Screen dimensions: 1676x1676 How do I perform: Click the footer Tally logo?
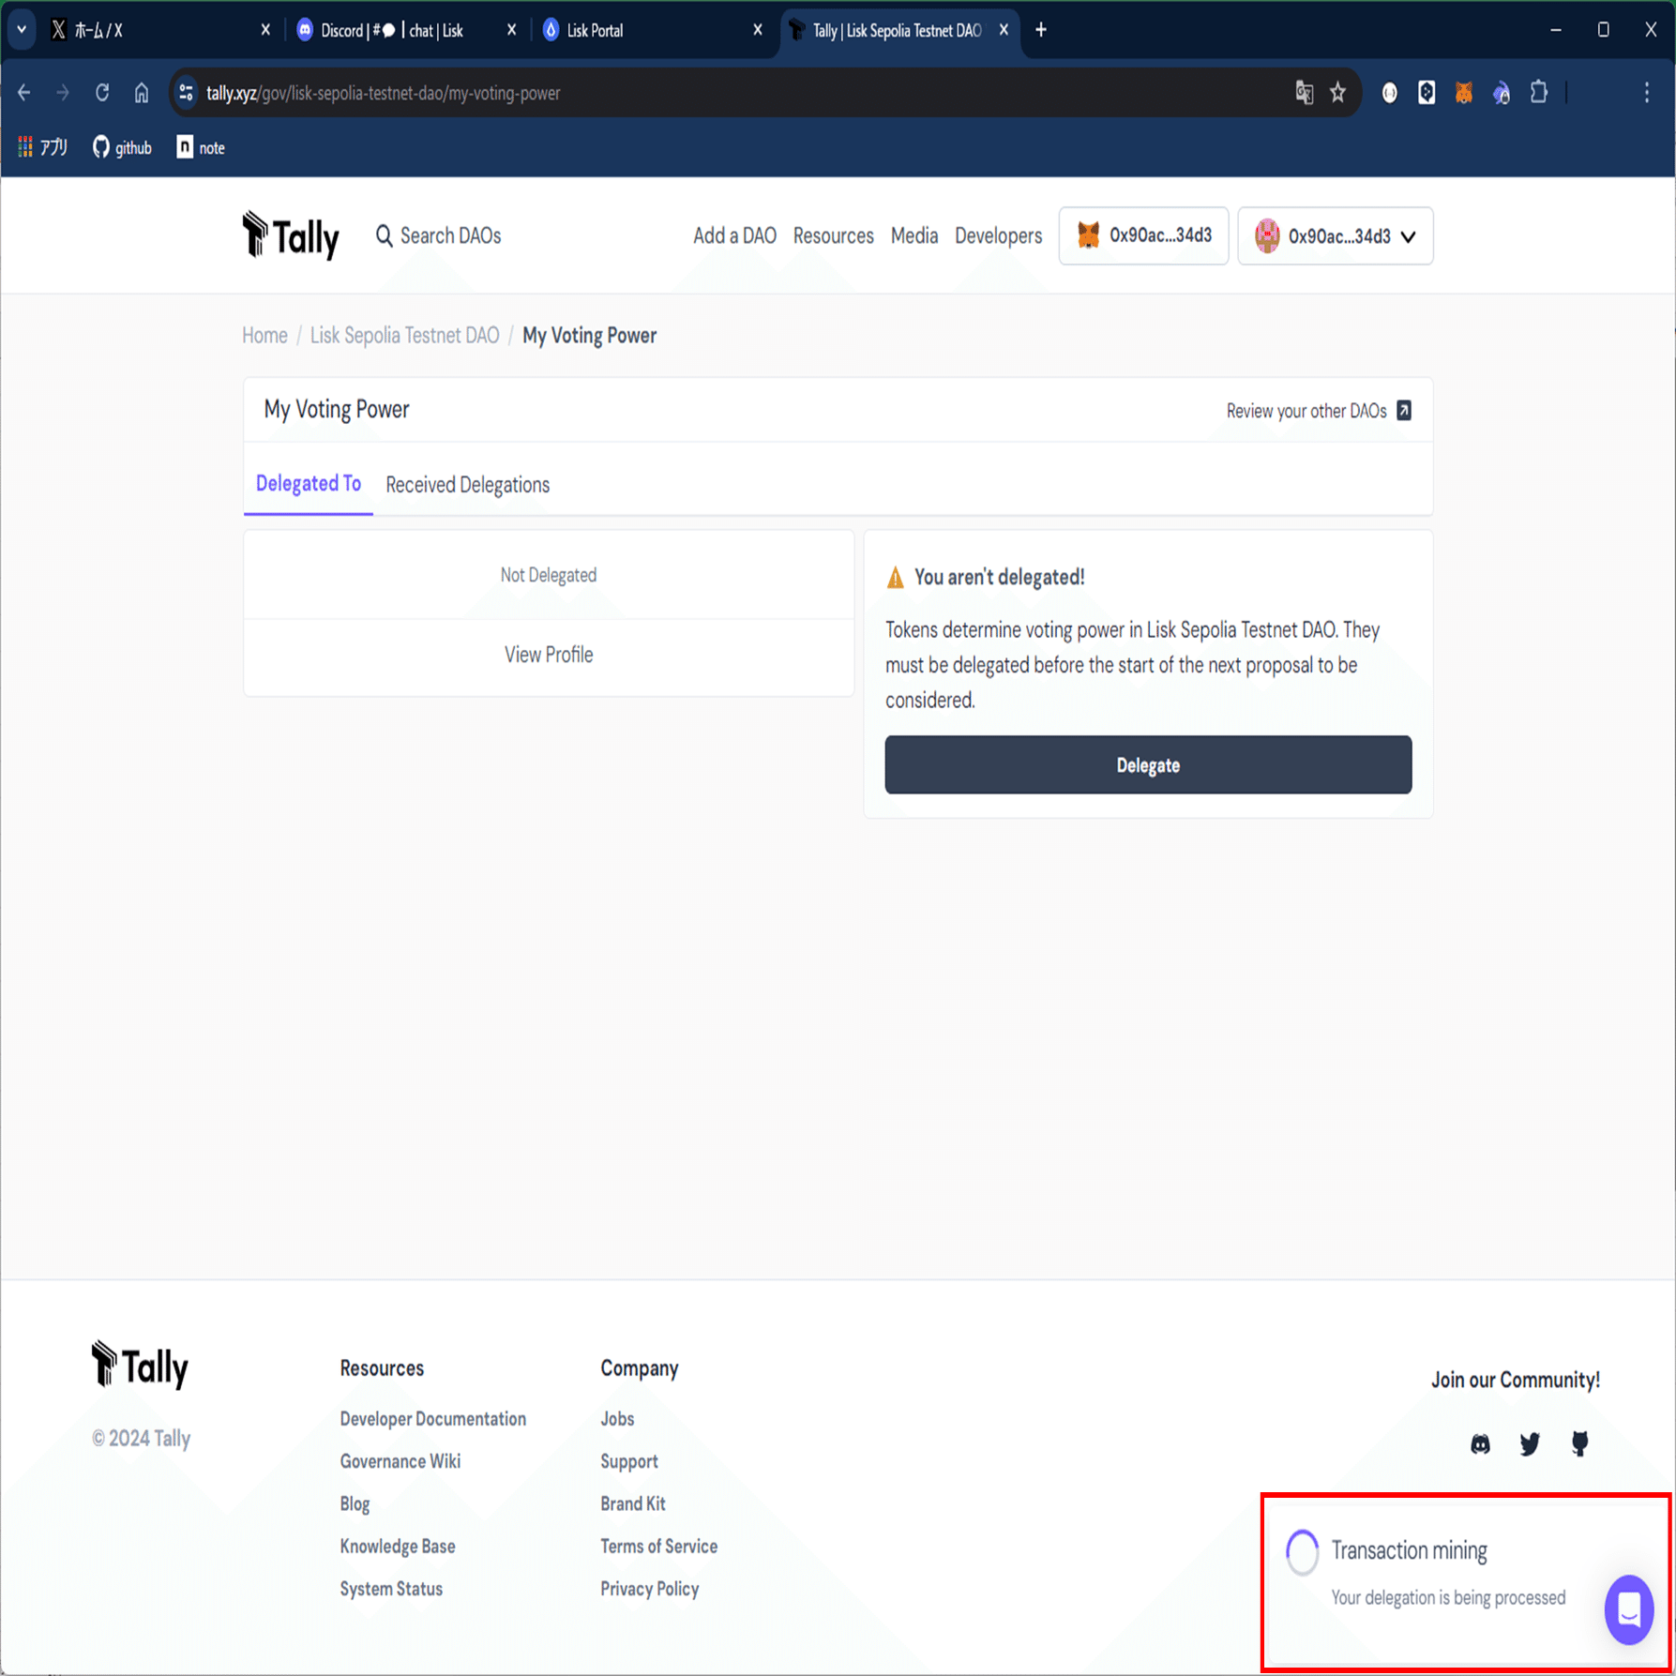click(141, 1365)
